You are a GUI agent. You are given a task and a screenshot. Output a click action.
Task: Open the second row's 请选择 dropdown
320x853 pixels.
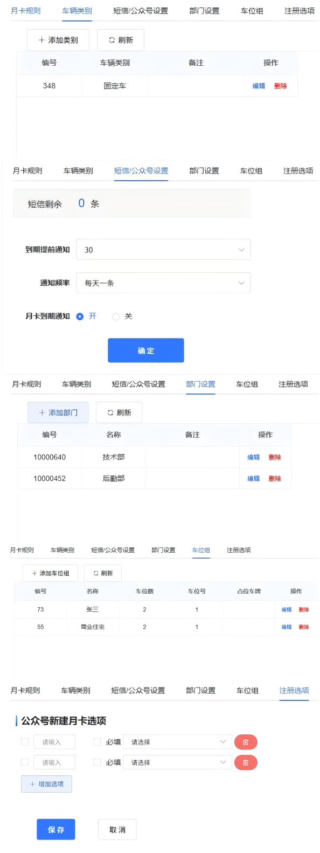pos(177,762)
